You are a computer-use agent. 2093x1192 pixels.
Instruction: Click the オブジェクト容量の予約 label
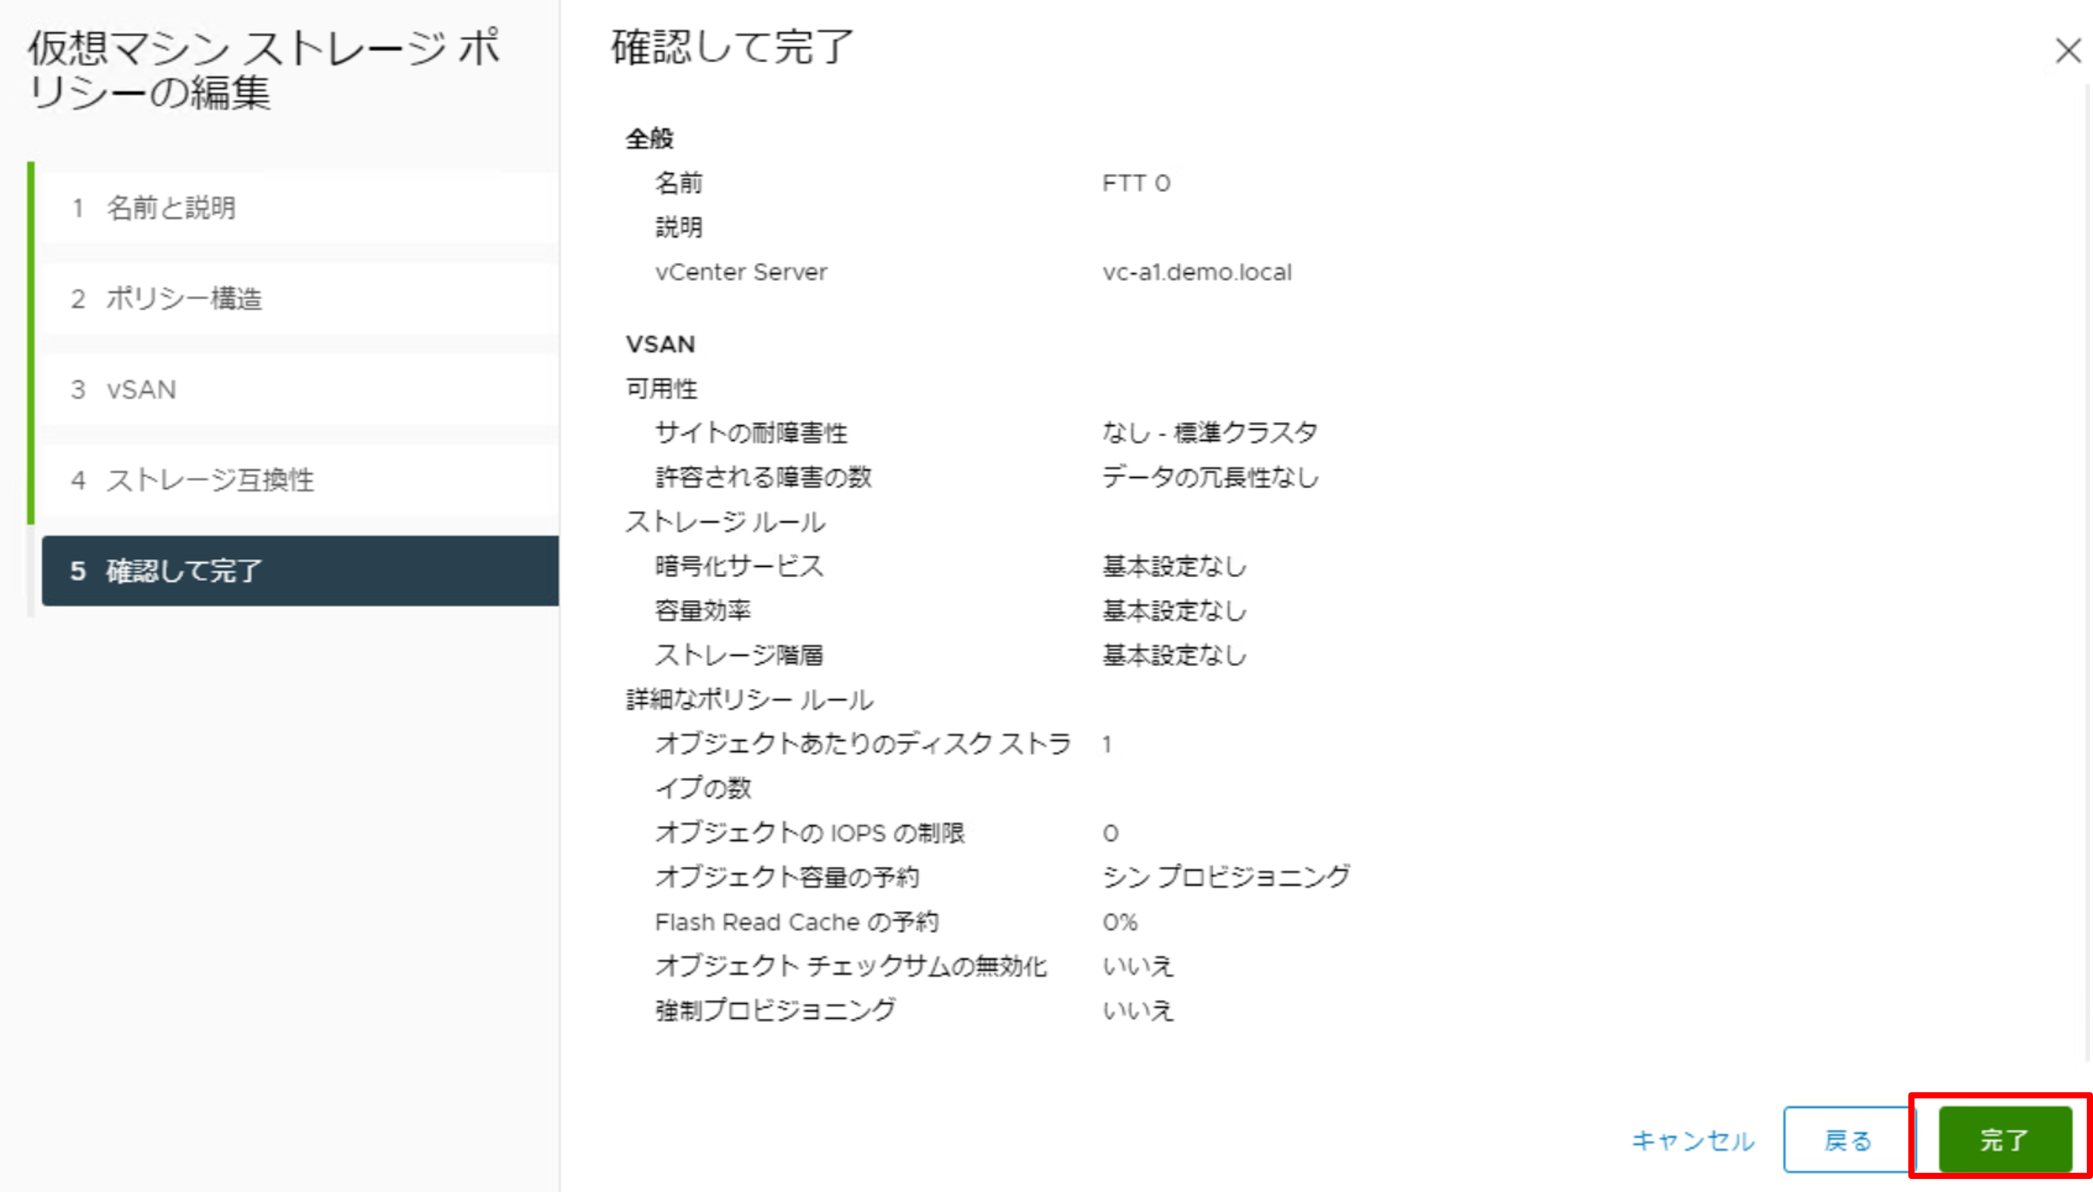pos(787,877)
